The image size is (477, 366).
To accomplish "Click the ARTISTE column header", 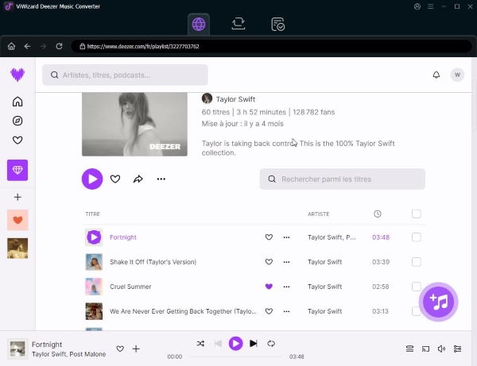I will 318,214.
